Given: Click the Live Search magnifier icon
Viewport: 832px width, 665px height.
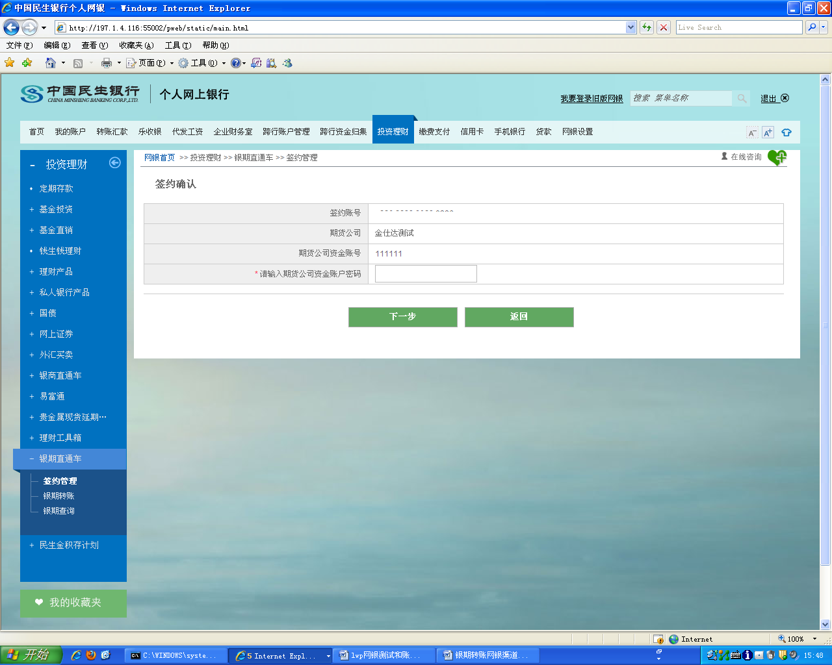Looking at the screenshot, I should point(811,27).
